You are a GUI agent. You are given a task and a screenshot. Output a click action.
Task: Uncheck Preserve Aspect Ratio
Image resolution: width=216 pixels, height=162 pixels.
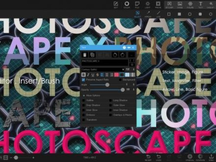click(83, 80)
